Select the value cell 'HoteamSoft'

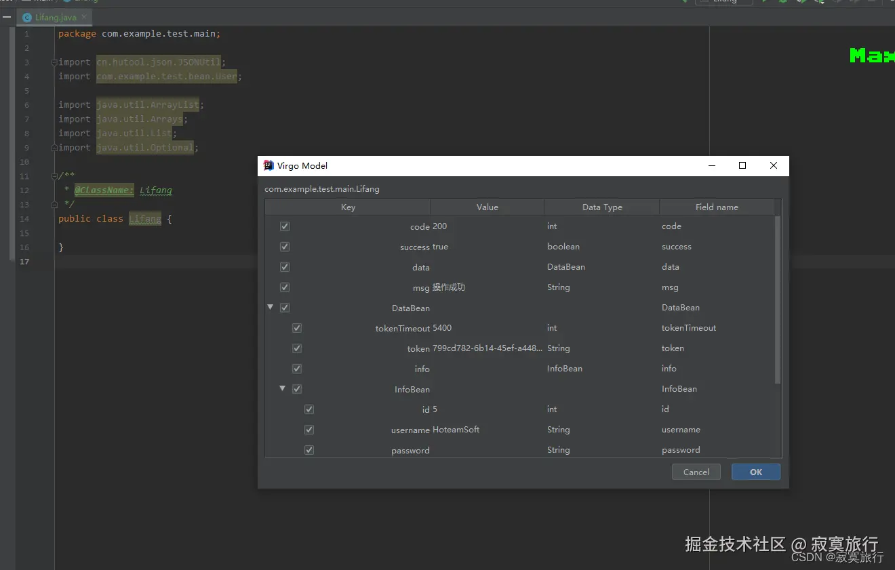(x=456, y=430)
